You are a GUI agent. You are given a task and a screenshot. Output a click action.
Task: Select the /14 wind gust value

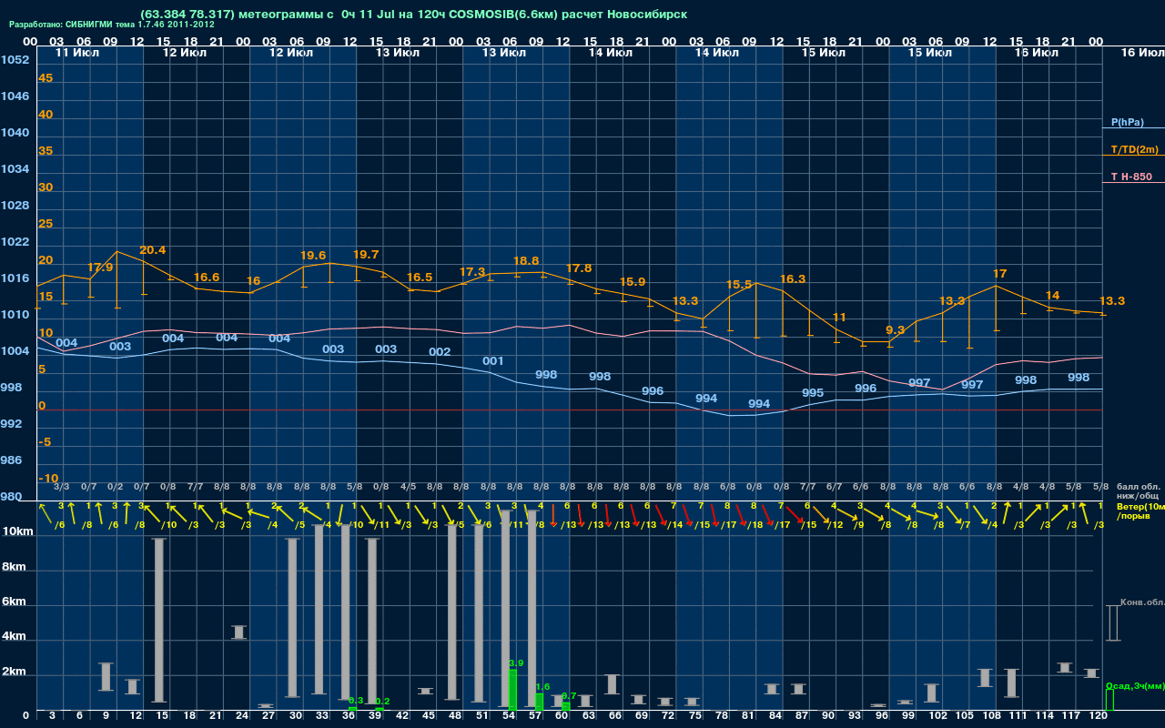675,525
